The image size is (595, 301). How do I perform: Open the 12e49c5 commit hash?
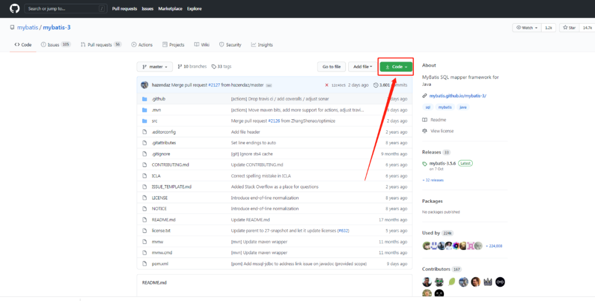click(x=338, y=86)
